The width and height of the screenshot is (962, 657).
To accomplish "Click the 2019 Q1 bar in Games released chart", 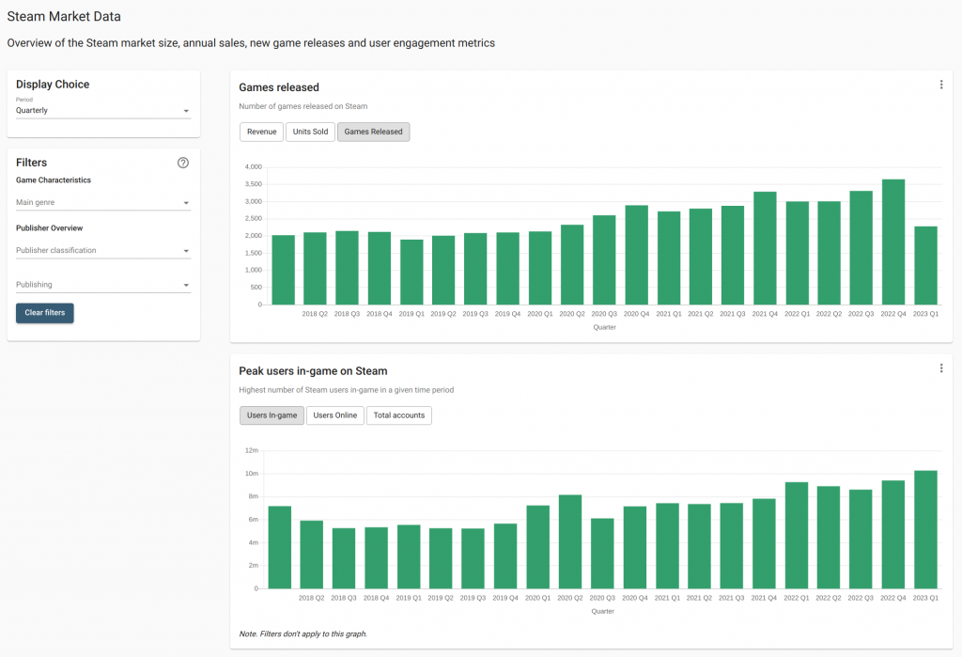I will click(x=411, y=272).
